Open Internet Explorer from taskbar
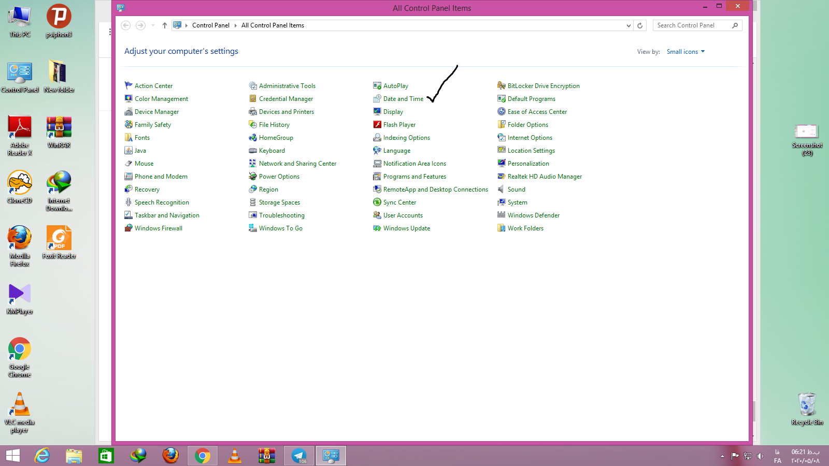The width and height of the screenshot is (829, 466). pyautogui.click(x=42, y=456)
